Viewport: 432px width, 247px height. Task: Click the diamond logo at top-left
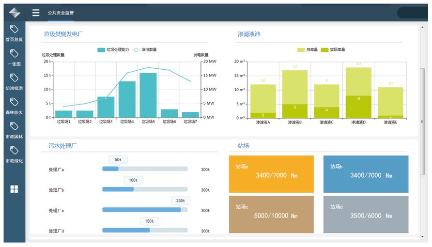15,13
